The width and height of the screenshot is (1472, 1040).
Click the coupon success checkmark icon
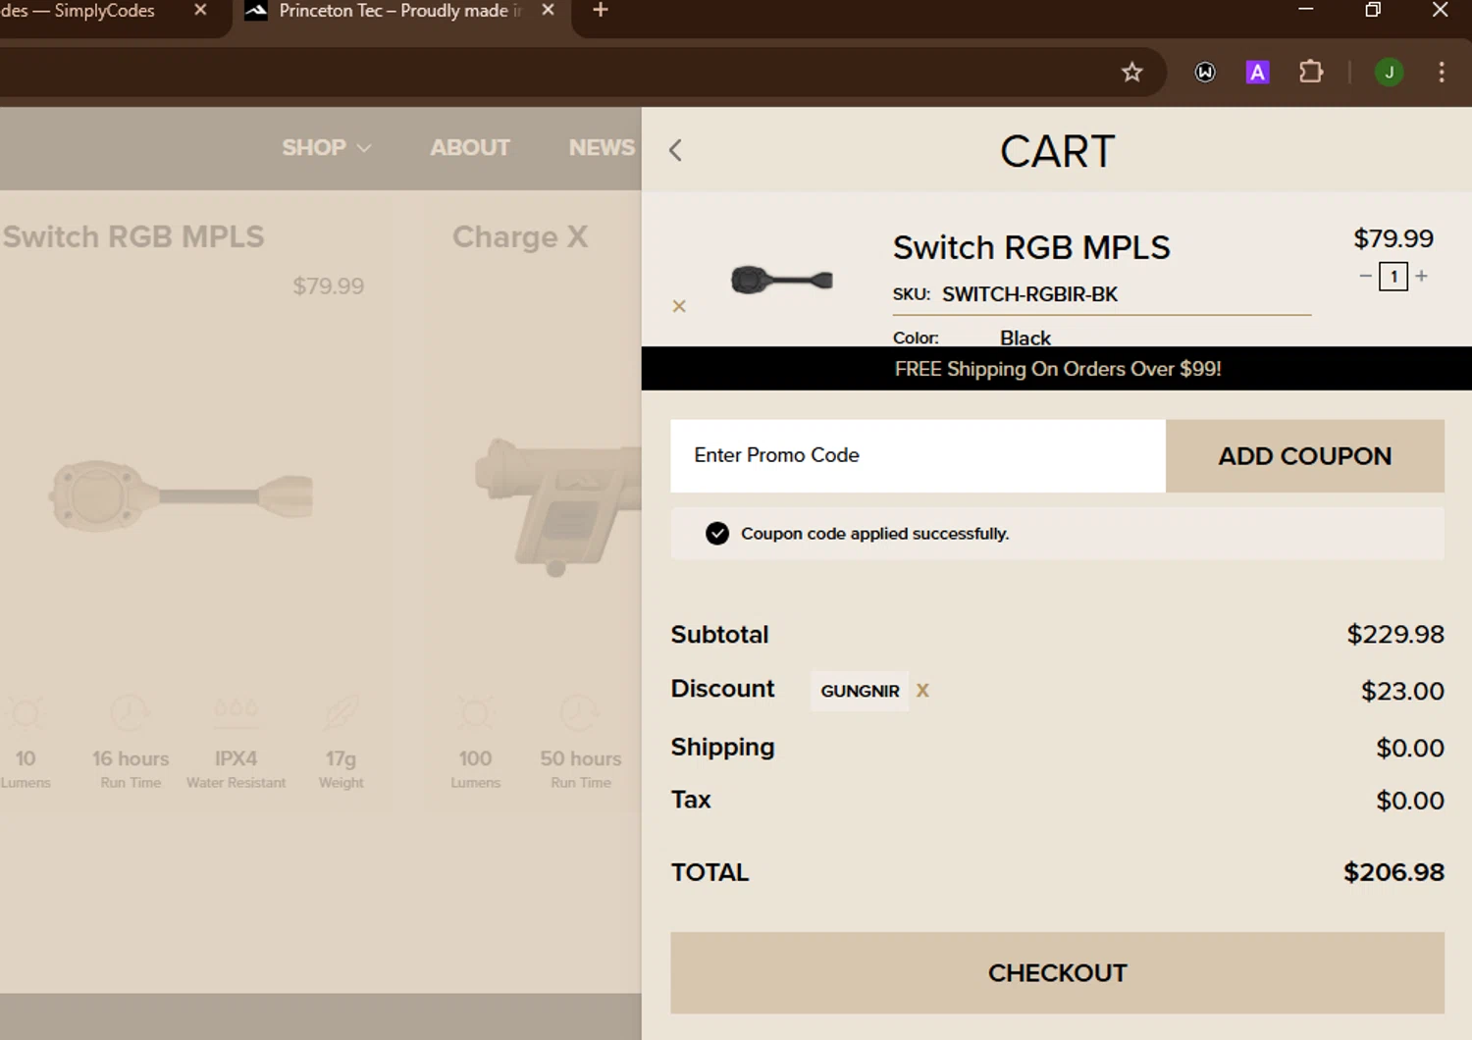(717, 534)
